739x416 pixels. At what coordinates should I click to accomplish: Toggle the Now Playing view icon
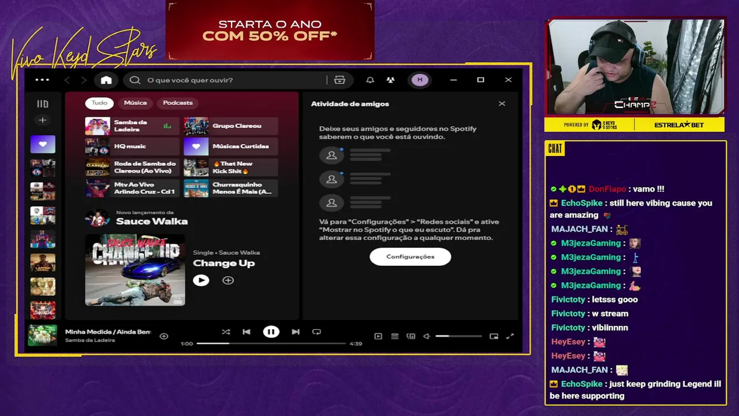point(378,336)
